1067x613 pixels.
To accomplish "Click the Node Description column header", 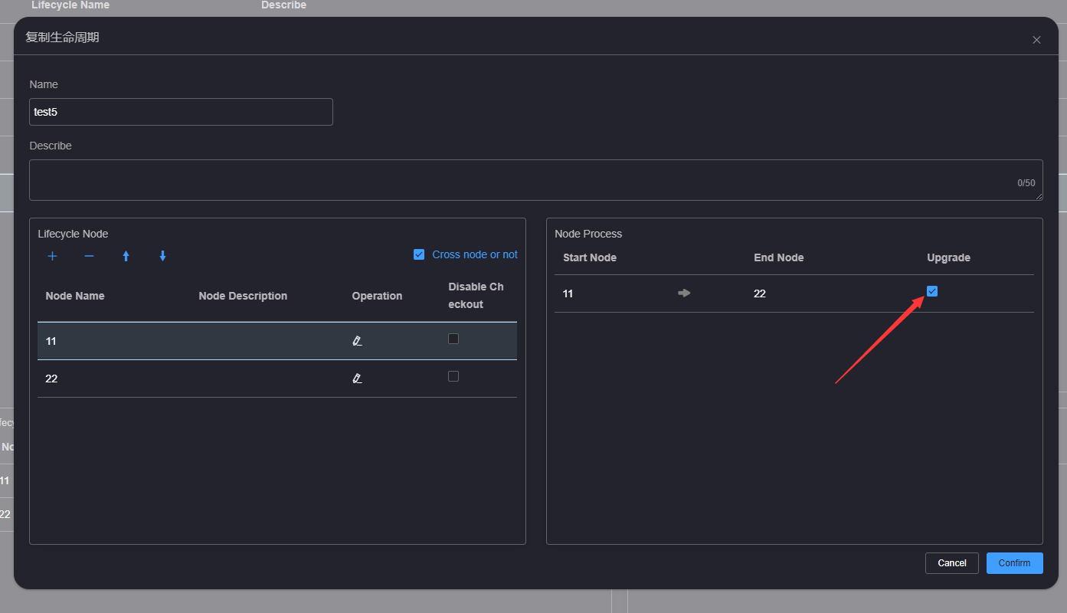I will coord(243,296).
